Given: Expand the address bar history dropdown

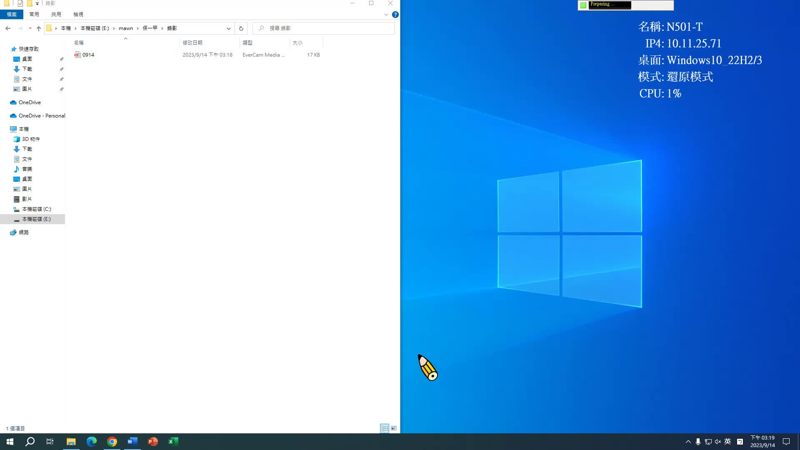Looking at the screenshot, I should [228, 28].
